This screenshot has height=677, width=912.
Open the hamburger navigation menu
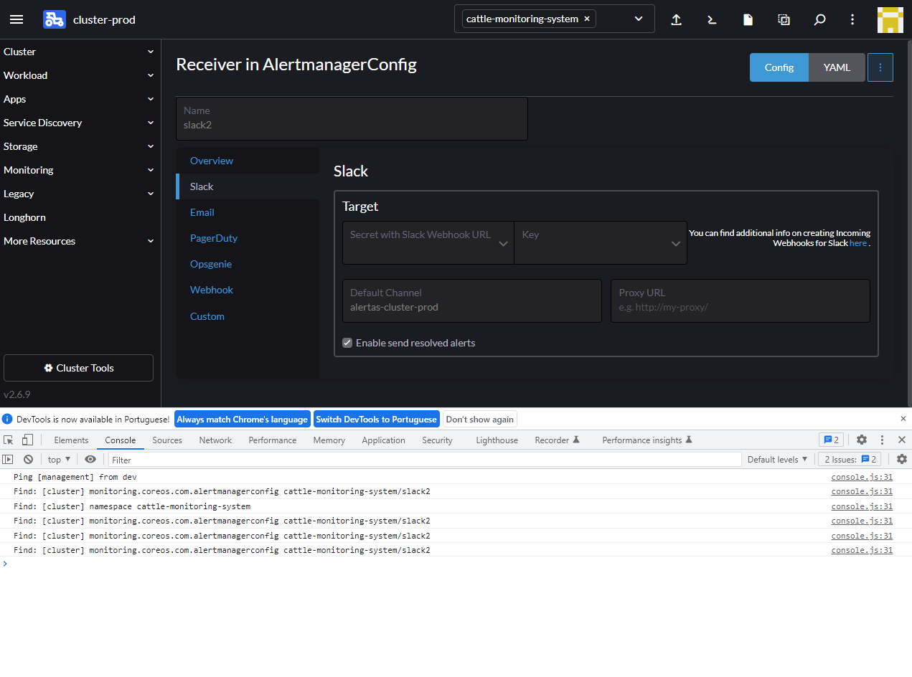click(x=17, y=19)
